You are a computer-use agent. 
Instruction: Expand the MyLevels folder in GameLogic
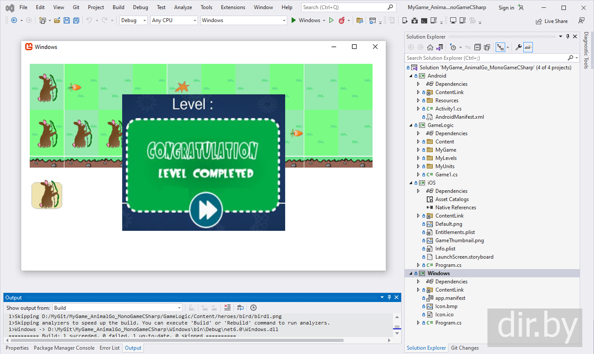point(418,158)
